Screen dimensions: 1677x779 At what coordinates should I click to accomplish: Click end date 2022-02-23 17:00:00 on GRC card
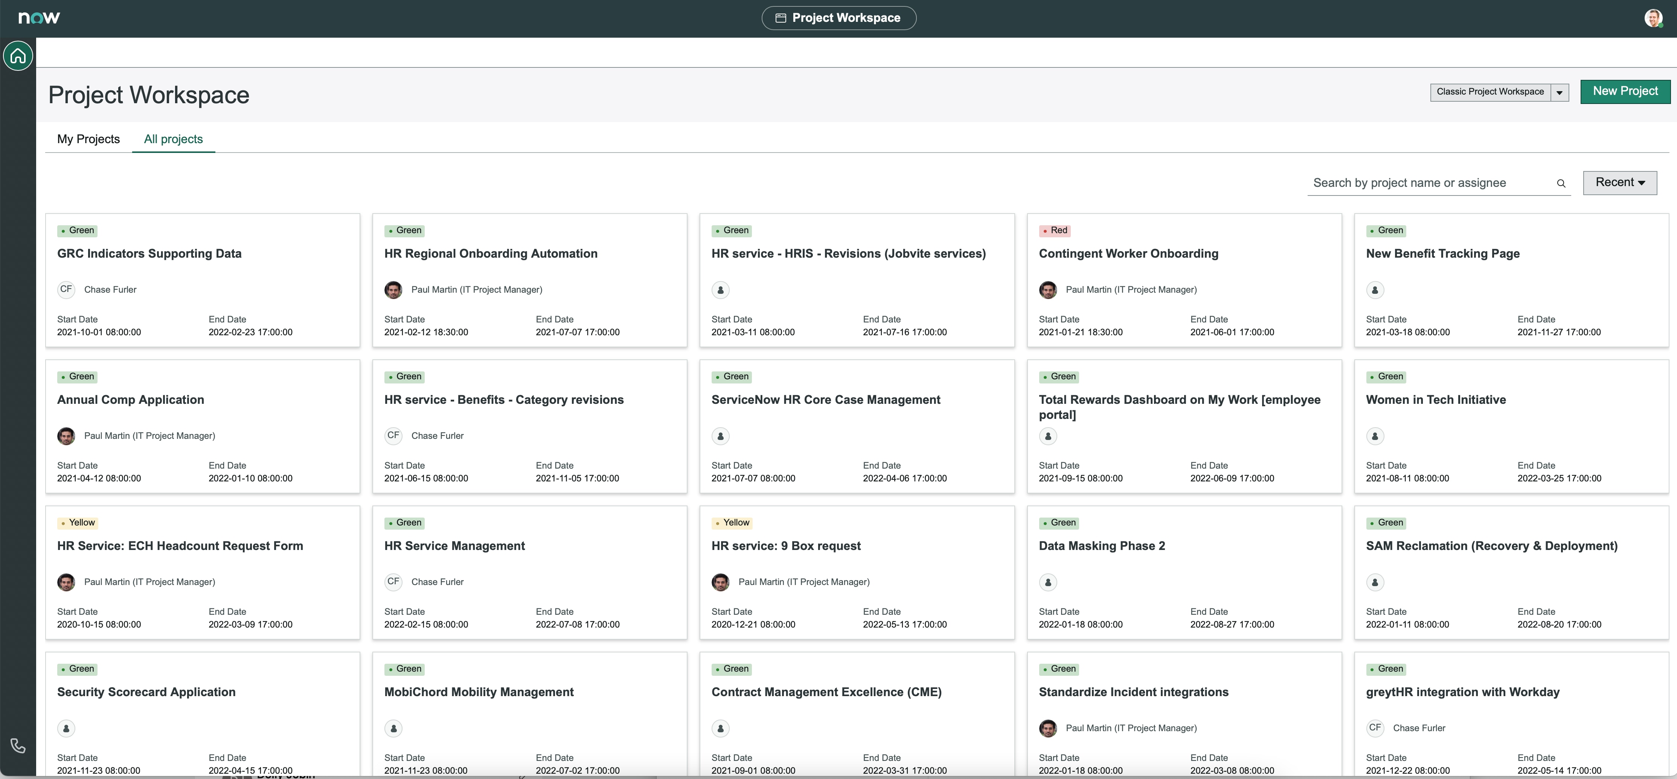251,332
